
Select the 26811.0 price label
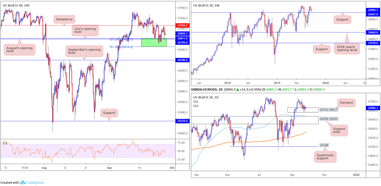pyautogui.click(x=182, y=38)
